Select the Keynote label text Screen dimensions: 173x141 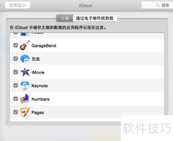coord(39,86)
